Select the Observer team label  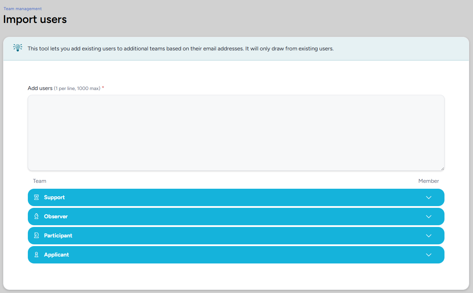tap(56, 217)
